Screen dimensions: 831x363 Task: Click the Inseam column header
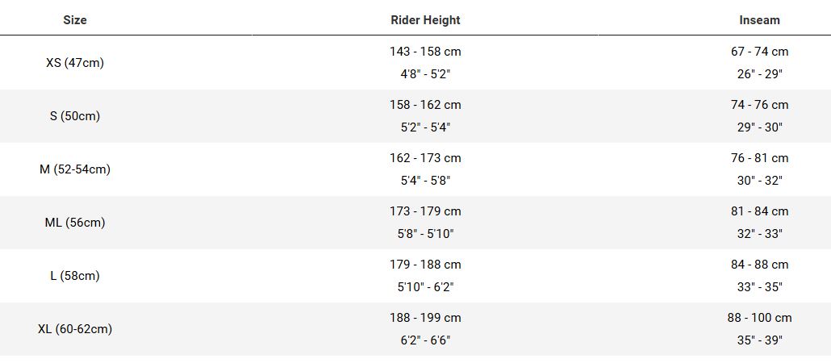coord(759,20)
